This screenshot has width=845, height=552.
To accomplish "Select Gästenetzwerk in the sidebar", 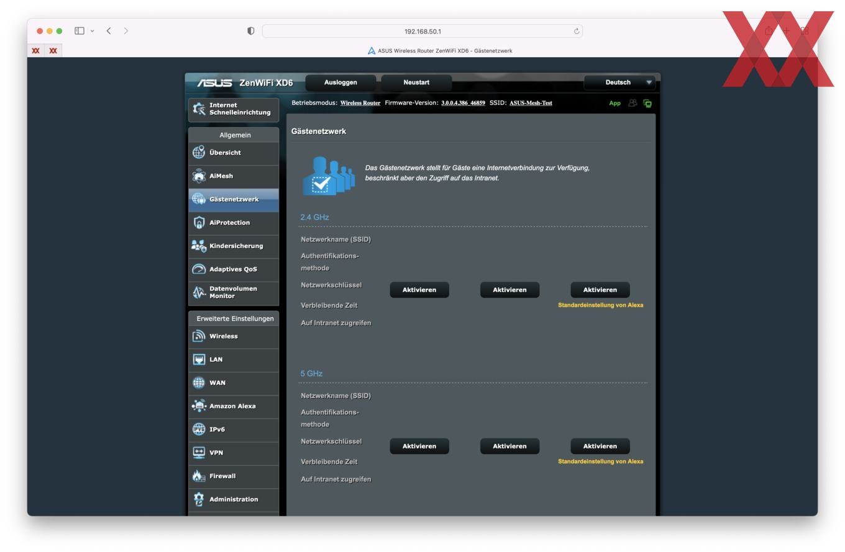I will [234, 199].
